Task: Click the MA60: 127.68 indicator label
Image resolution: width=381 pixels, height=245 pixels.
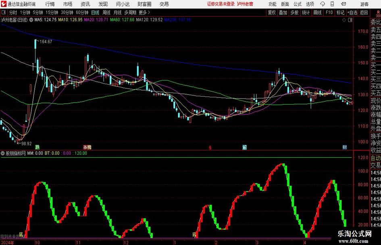Action: click(122, 20)
